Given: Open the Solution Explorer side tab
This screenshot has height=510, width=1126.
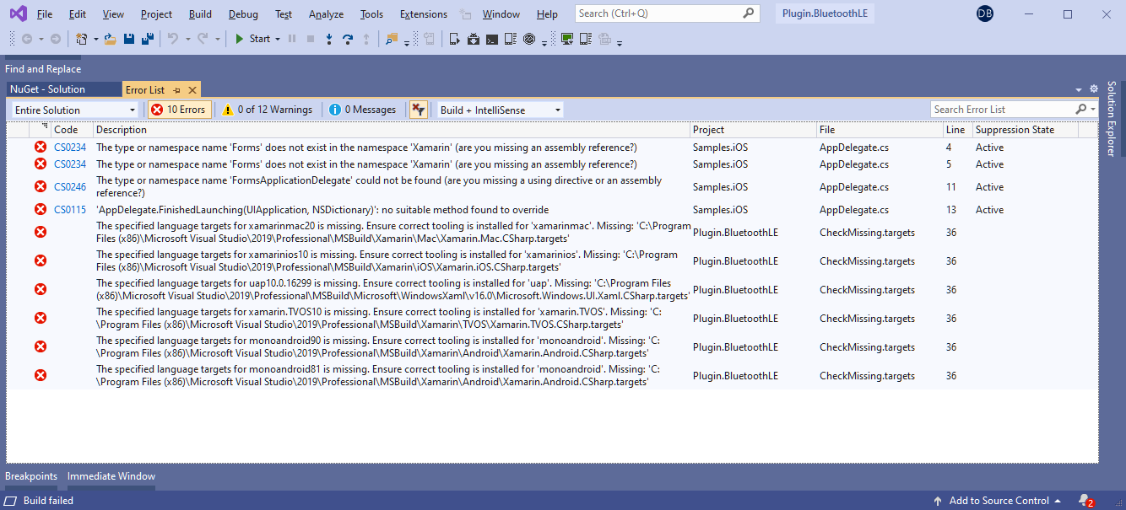Looking at the screenshot, I should click(1112, 119).
